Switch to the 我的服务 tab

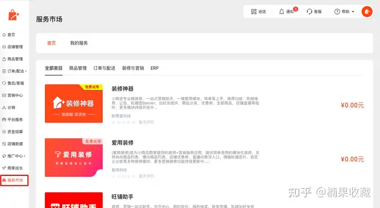79,43
